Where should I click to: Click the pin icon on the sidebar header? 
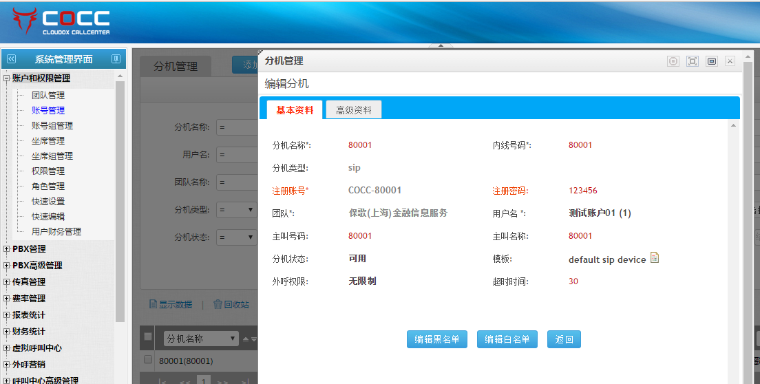116,59
